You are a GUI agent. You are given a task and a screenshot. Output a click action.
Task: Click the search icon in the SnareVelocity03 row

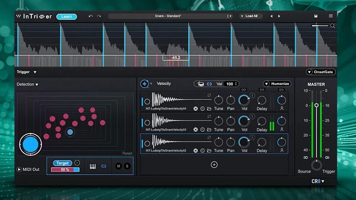click(202, 129)
